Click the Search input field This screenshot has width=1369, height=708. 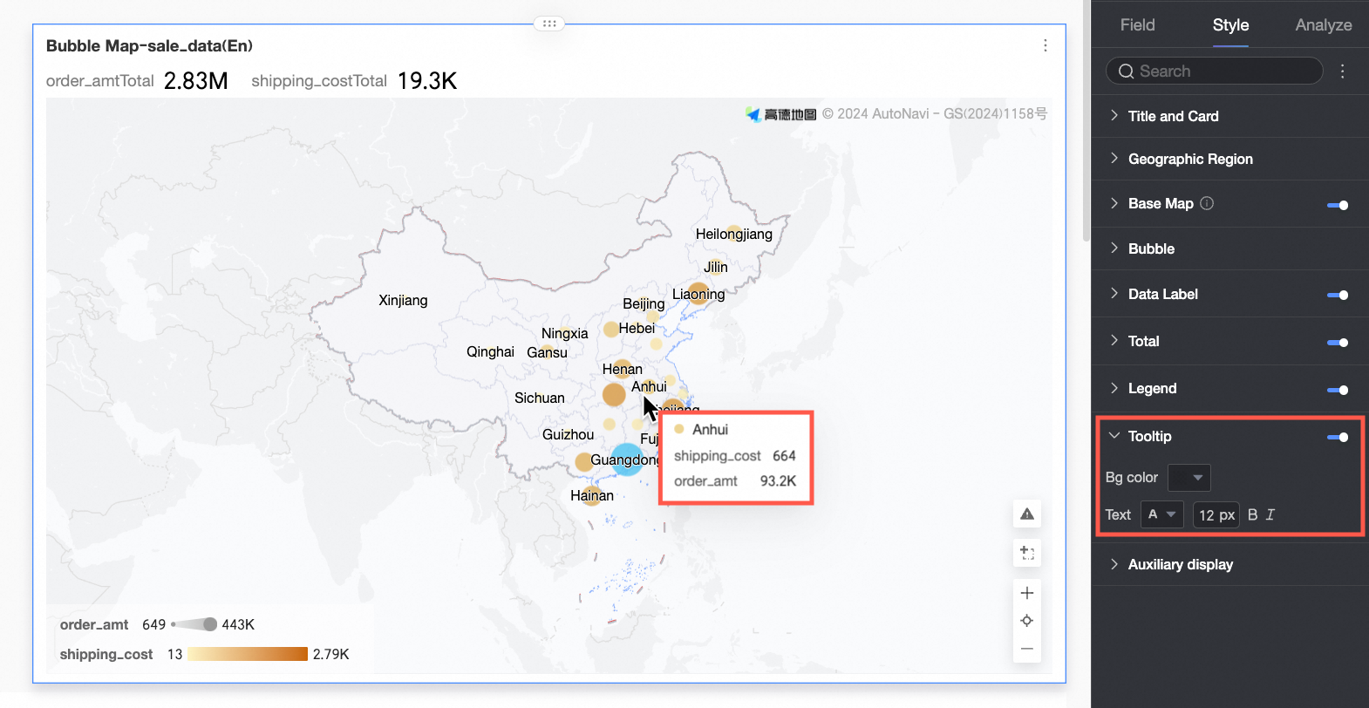1214,71
